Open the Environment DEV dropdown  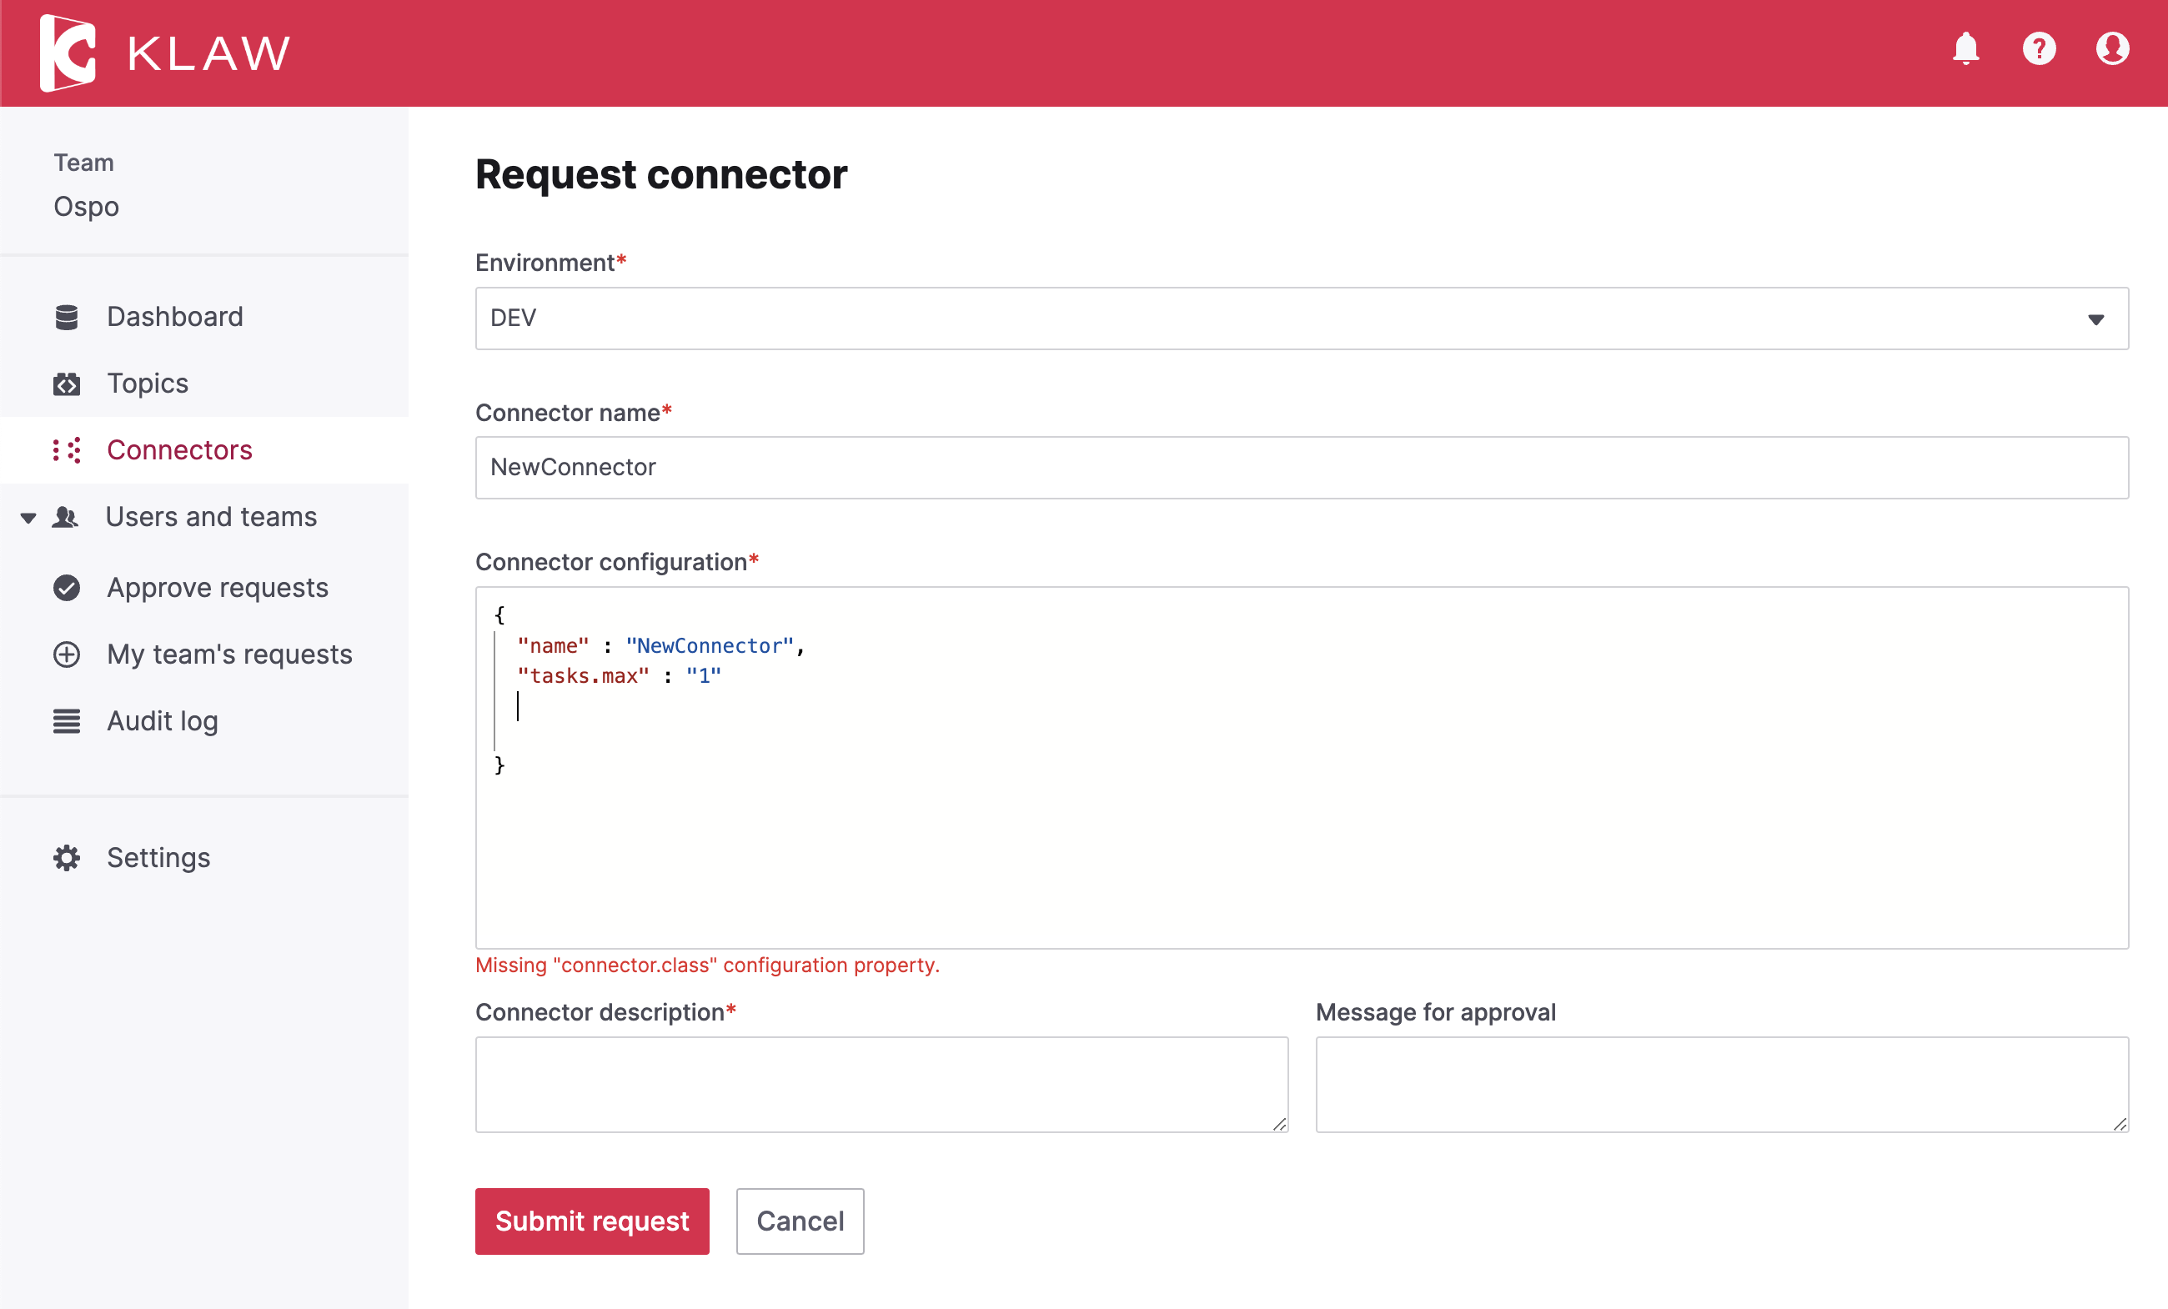(1301, 318)
